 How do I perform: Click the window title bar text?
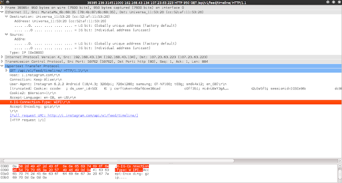pyautogui.click(x=167, y=3)
